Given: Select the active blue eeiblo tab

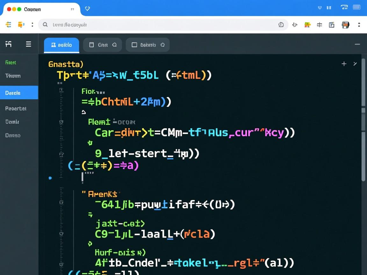Looking at the screenshot, I should [61, 45].
